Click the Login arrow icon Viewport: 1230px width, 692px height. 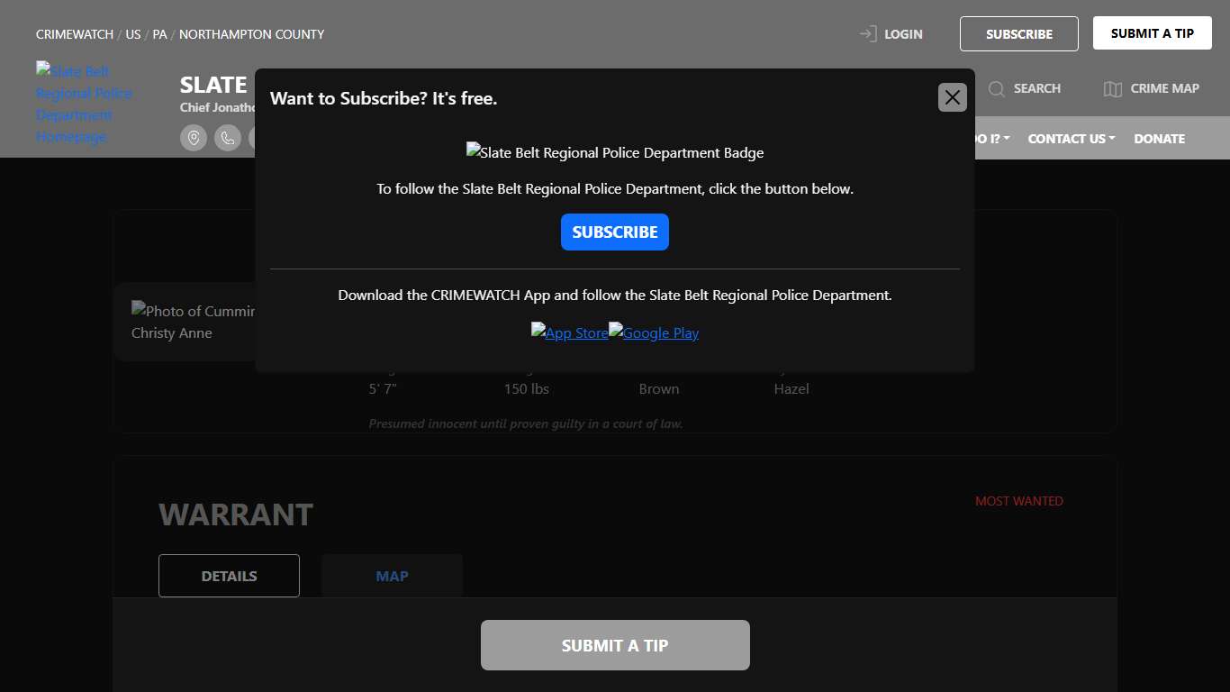click(x=868, y=34)
